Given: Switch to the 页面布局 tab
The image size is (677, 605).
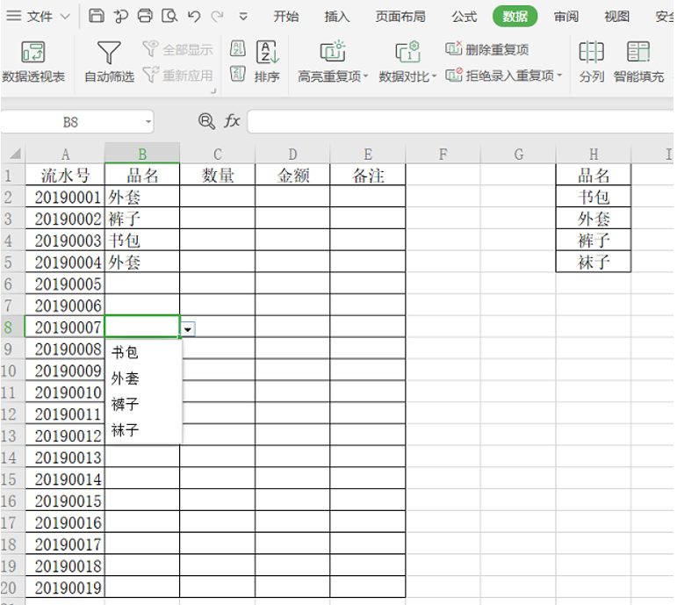Looking at the screenshot, I should (x=400, y=17).
